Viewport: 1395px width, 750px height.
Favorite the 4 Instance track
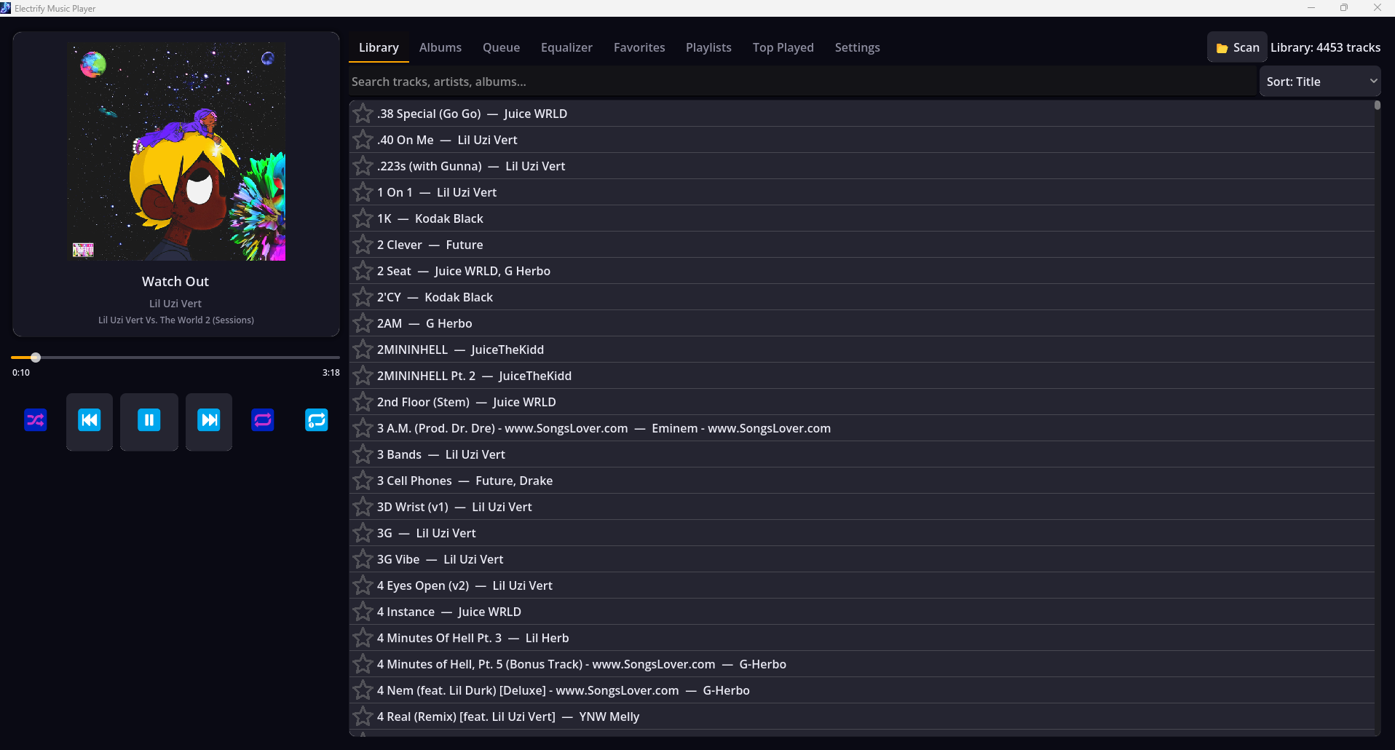[x=363, y=612]
